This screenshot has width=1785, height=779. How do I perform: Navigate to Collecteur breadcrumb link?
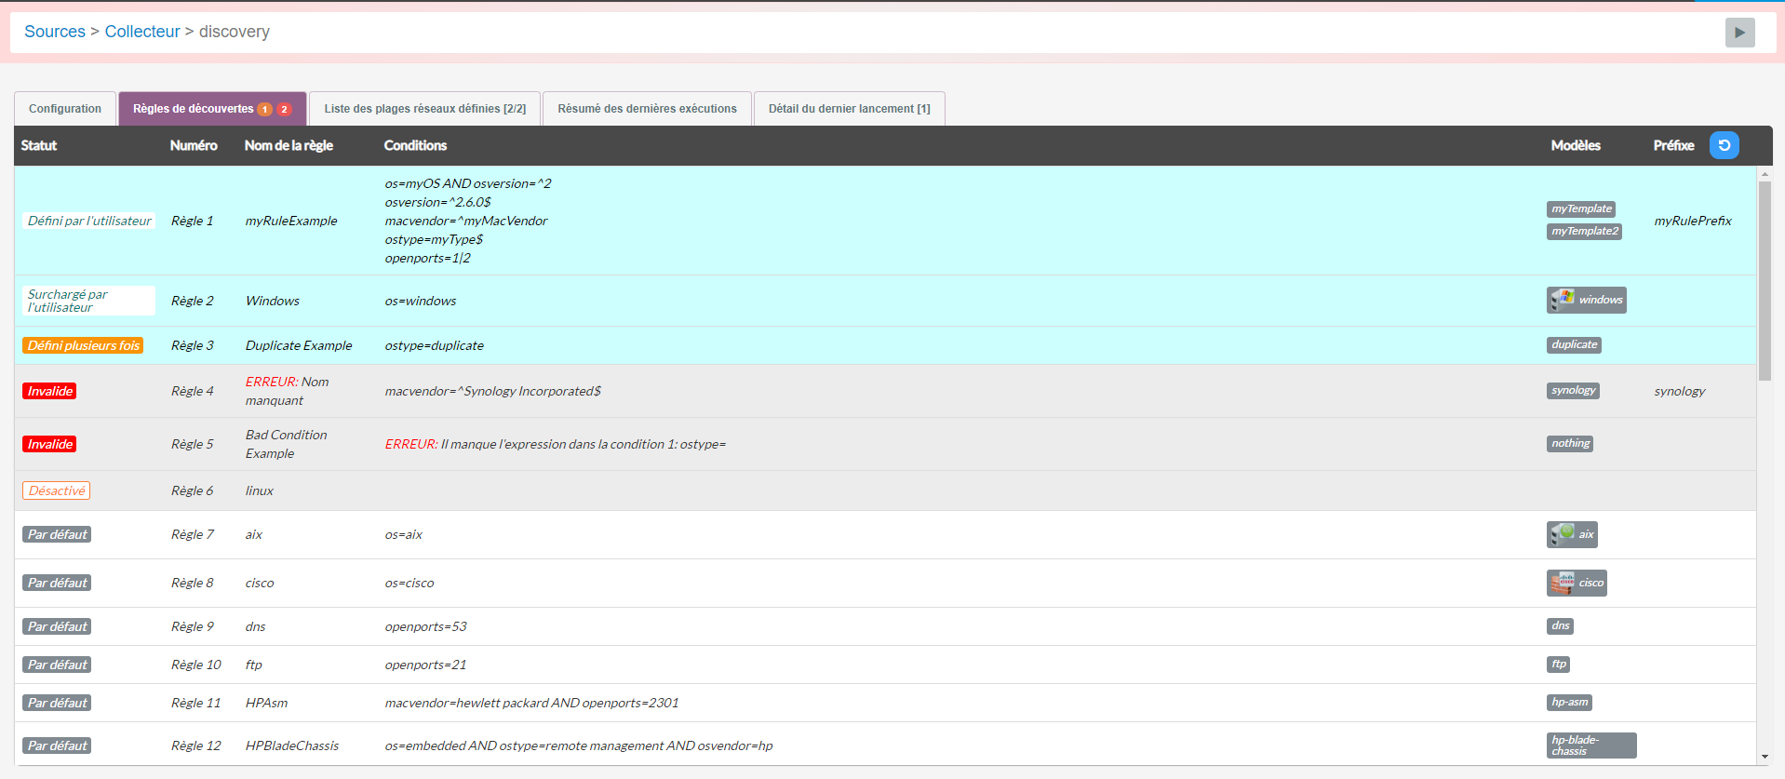tap(142, 32)
